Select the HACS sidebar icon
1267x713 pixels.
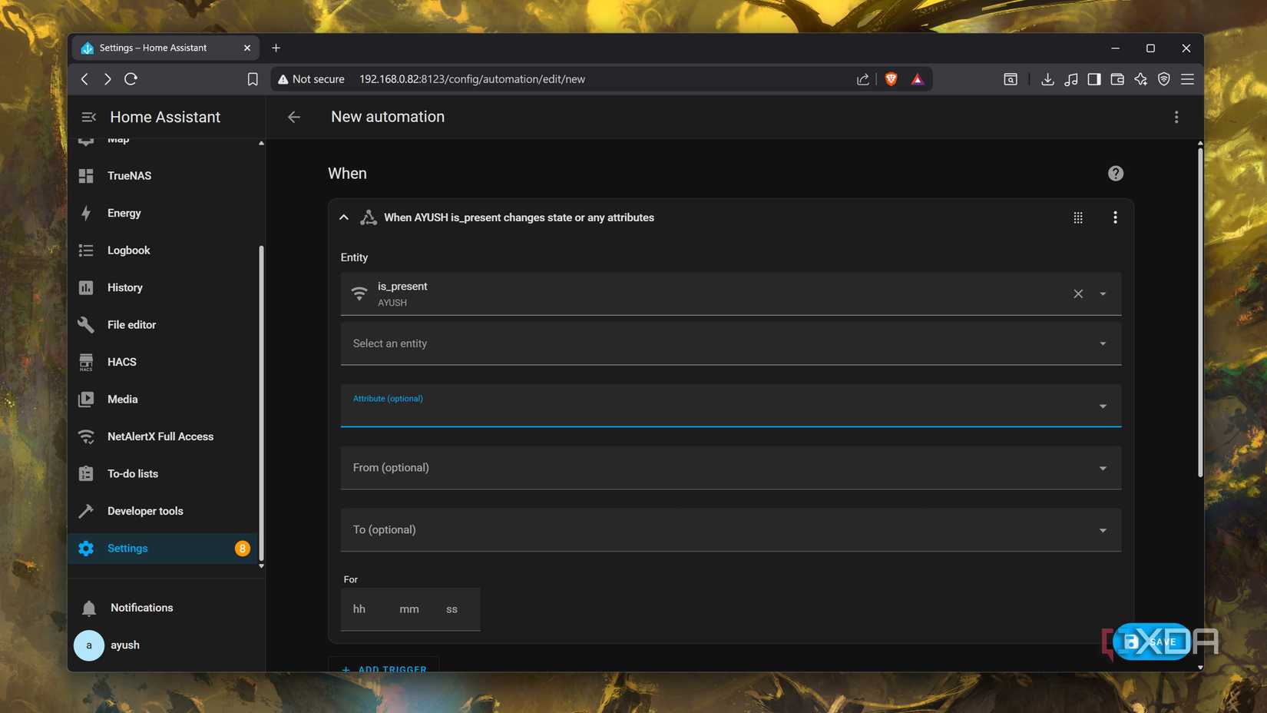86,361
